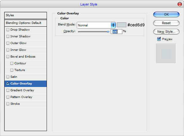
Task: Enable the Gradient Overlay checkbox
Action: pyautogui.click(x=8, y=90)
